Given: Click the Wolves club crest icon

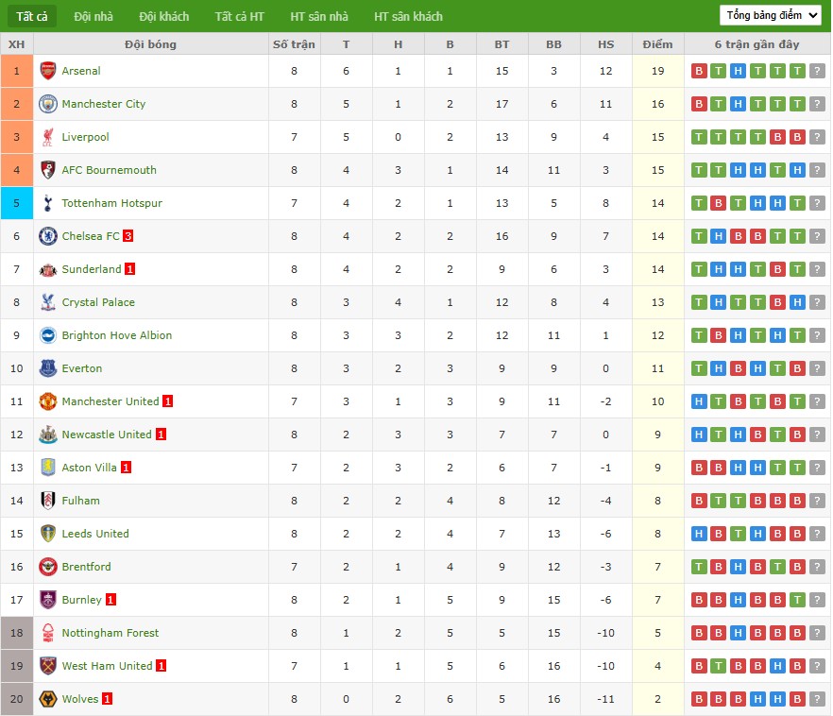Looking at the screenshot, I should pos(48,699).
